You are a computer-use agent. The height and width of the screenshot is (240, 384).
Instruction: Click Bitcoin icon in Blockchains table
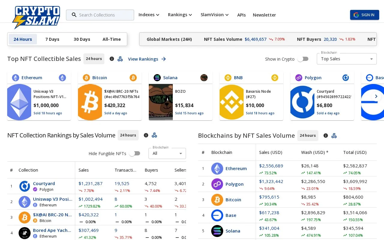pos(217,200)
